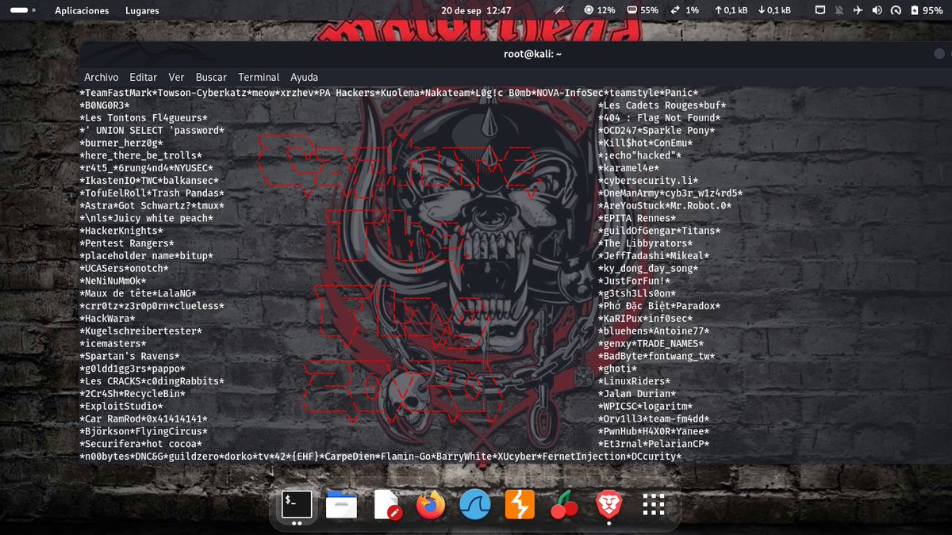Click the line *Car RamRod*0x41414141*
The image size is (952, 535).
(144, 418)
